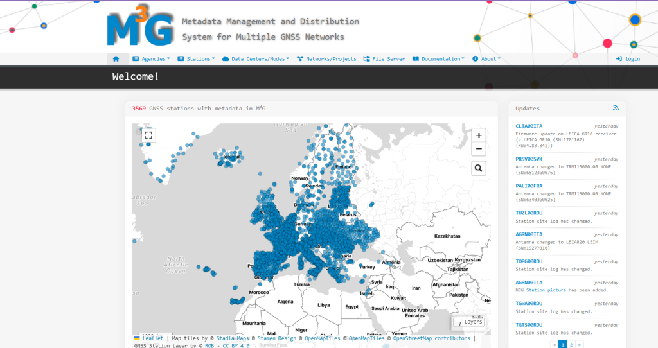Open the CLTA00ITA station update
The image size is (658, 348).
(529, 126)
